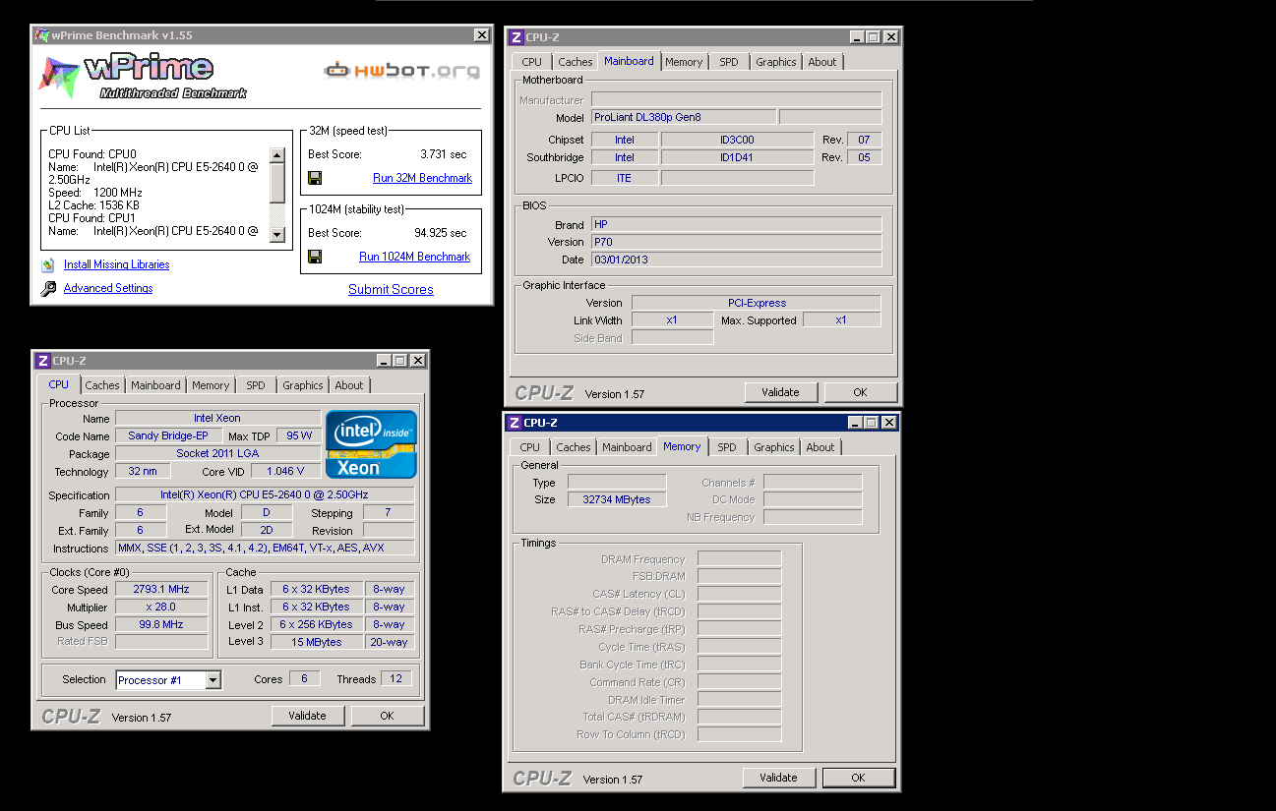Open SPD tab in Mainboard window
The image size is (1276, 811).
pyautogui.click(x=729, y=62)
